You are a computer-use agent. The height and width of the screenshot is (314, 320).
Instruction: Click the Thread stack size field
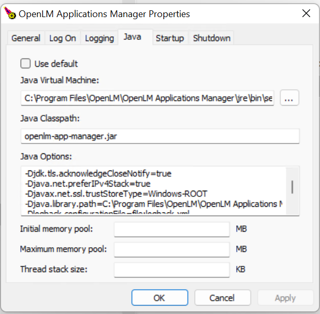pyautogui.click(x=171, y=269)
